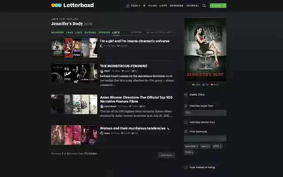This screenshot has height=177, width=283.
Task: Open the EVERYONE filter dropdown
Action: pyautogui.click(x=136, y=32)
